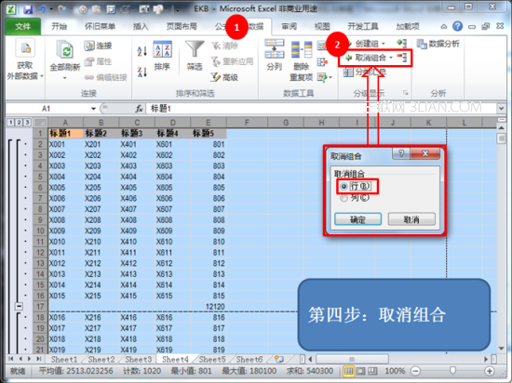Click the 确定 button in dialog
The height and width of the screenshot is (383, 512).
[x=357, y=219]
